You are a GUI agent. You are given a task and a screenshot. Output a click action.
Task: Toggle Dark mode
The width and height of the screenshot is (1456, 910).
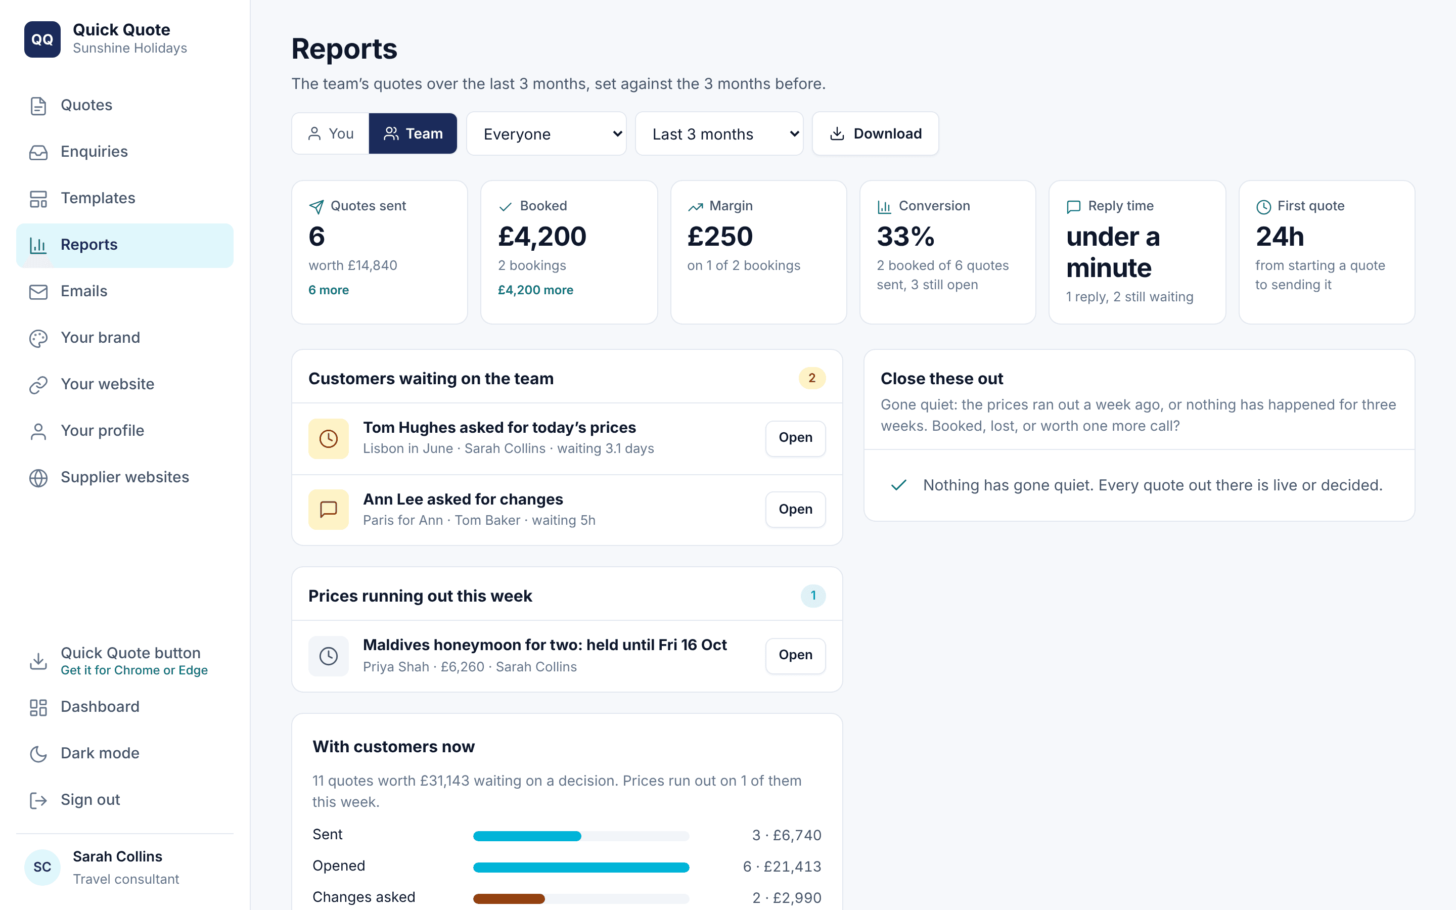[124, 753]
